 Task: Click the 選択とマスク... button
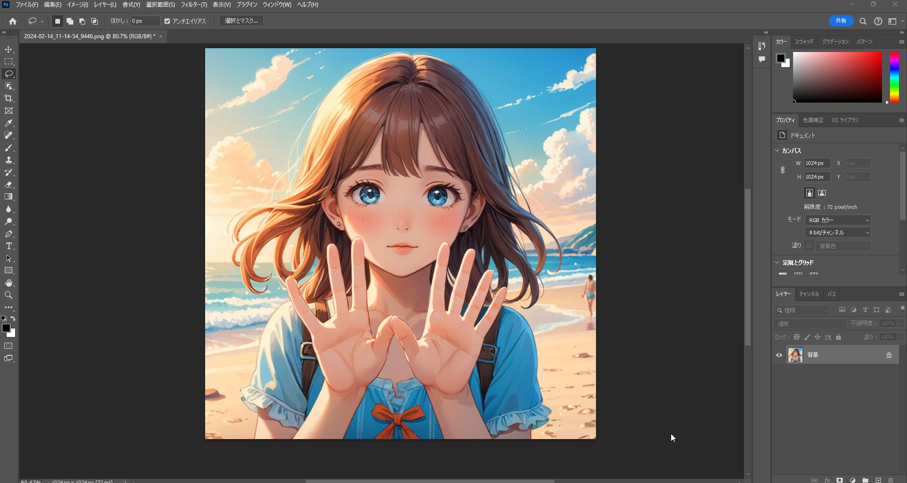click(242, 21)
